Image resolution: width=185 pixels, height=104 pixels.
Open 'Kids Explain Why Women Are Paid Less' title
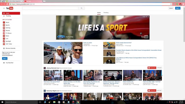click(x=92, y=82)
